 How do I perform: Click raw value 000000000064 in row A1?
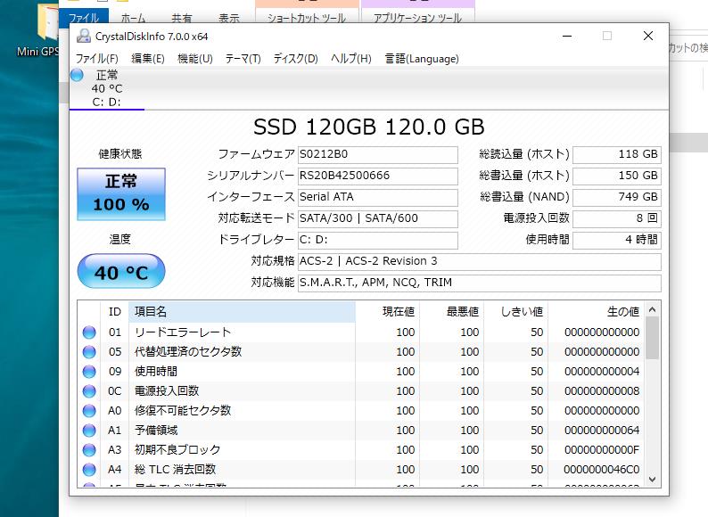(x=602, y=431)
